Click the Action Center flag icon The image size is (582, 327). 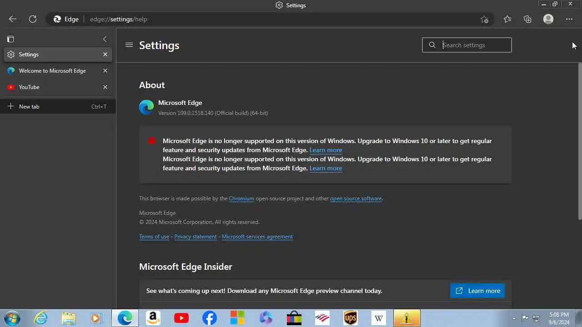click(525, 318)
